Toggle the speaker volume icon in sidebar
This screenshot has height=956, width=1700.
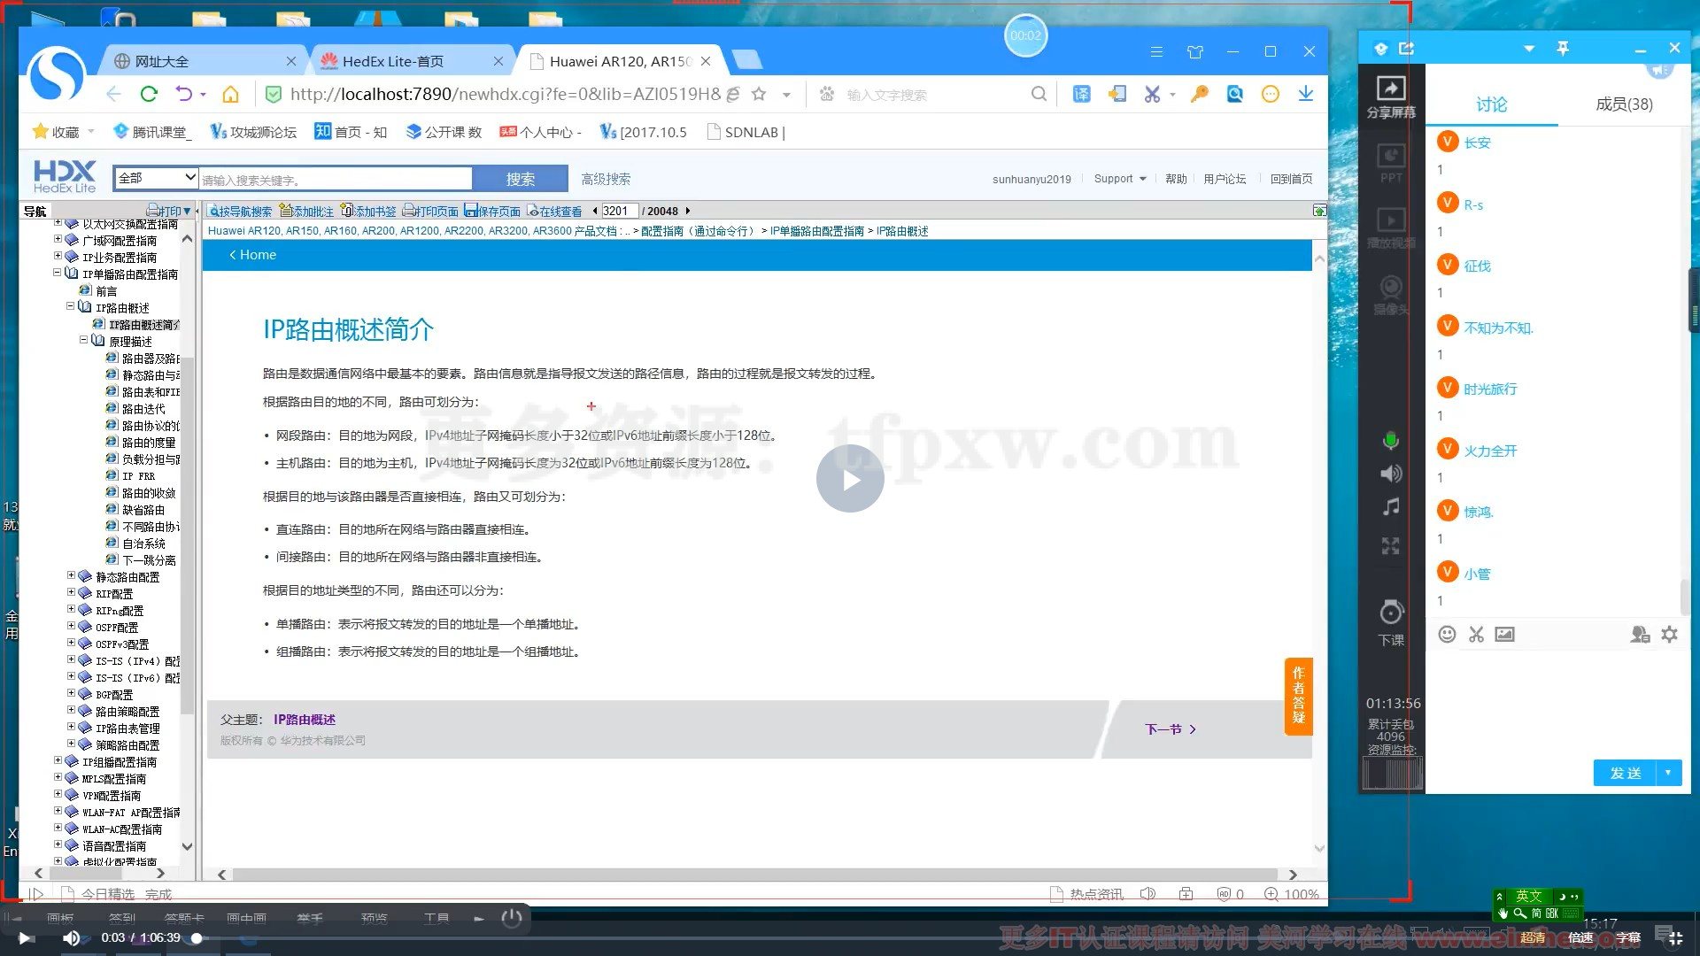tap(1391, 474)
